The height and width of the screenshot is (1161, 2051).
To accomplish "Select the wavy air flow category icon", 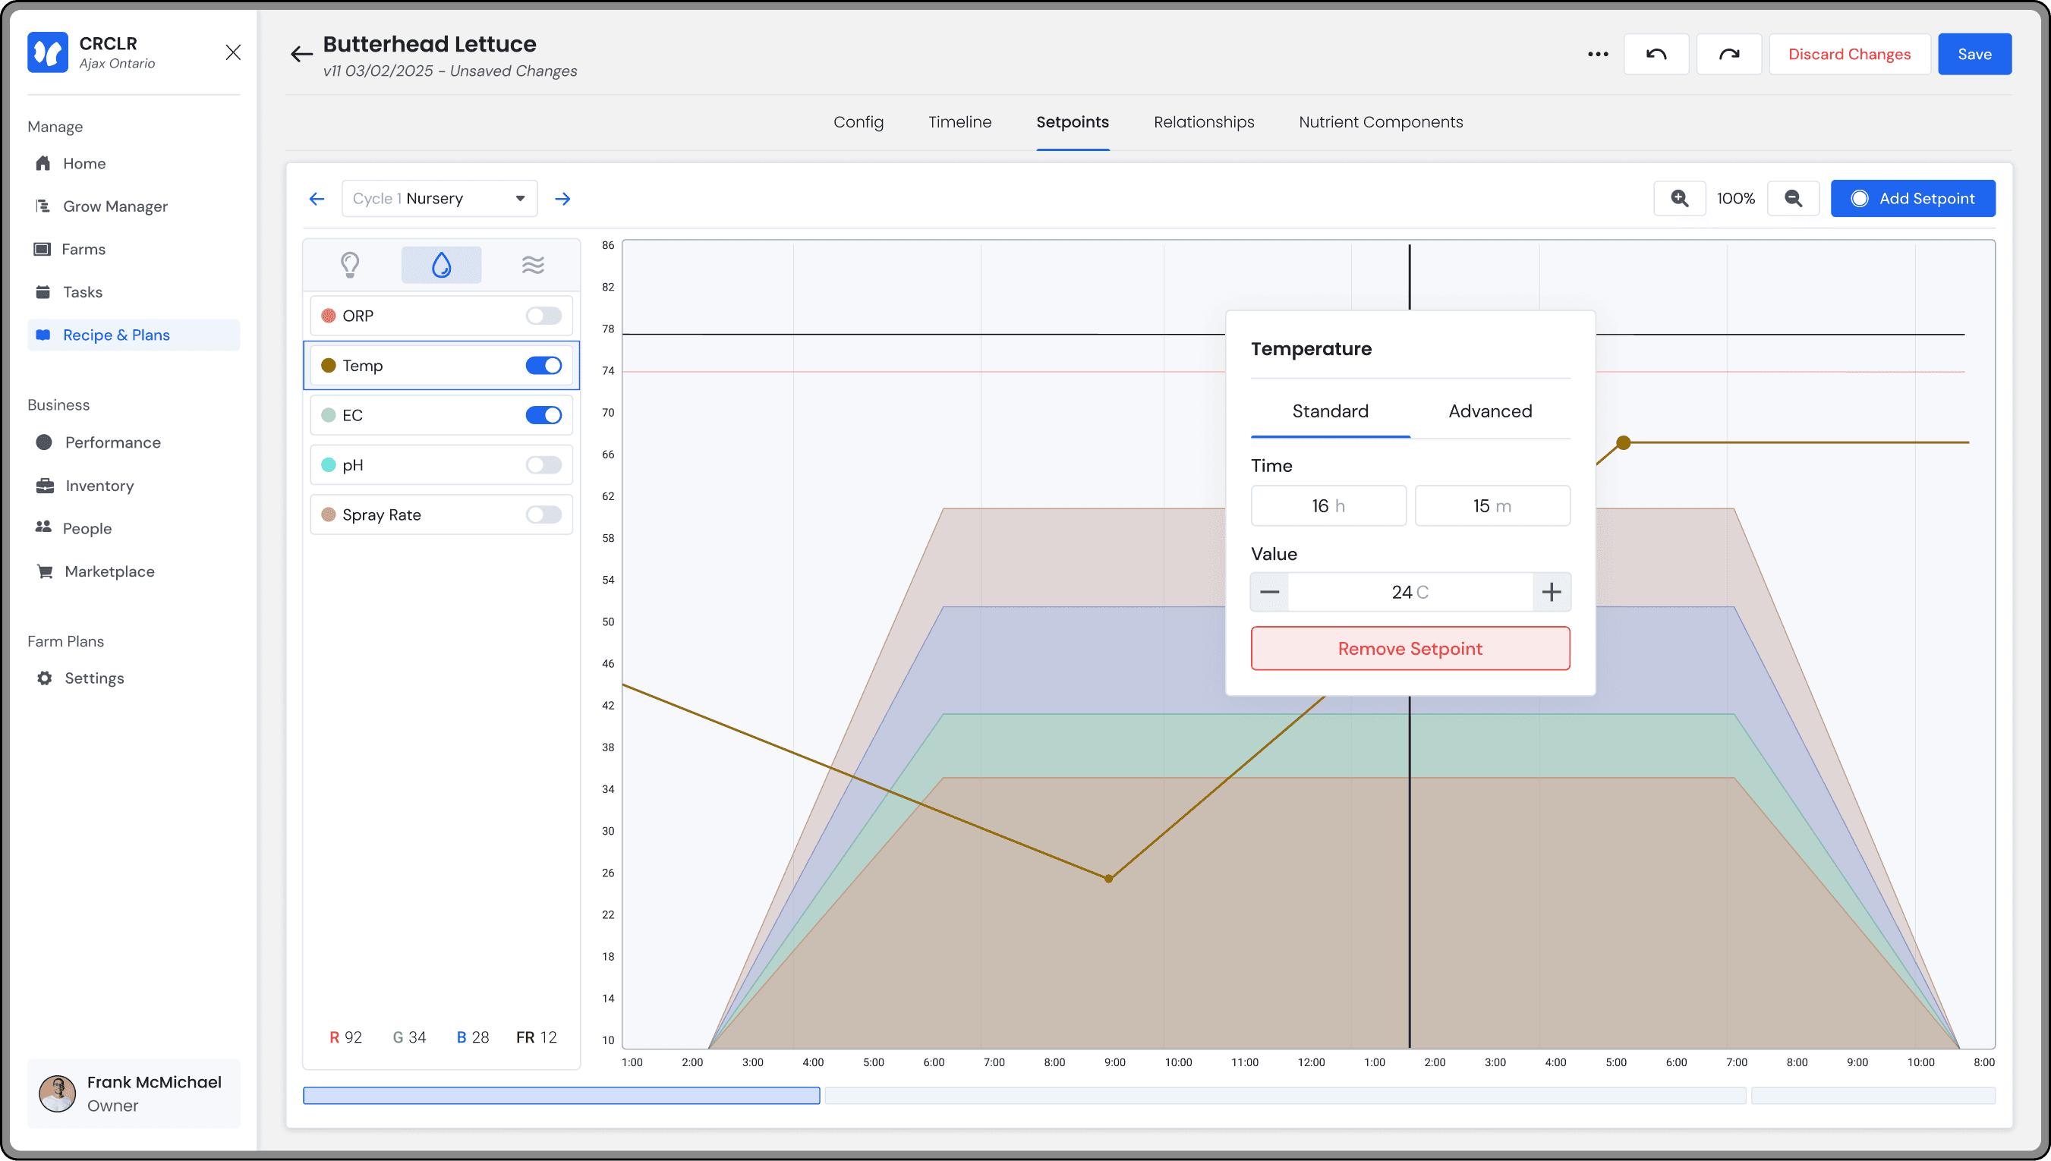I will pos(533,265).
